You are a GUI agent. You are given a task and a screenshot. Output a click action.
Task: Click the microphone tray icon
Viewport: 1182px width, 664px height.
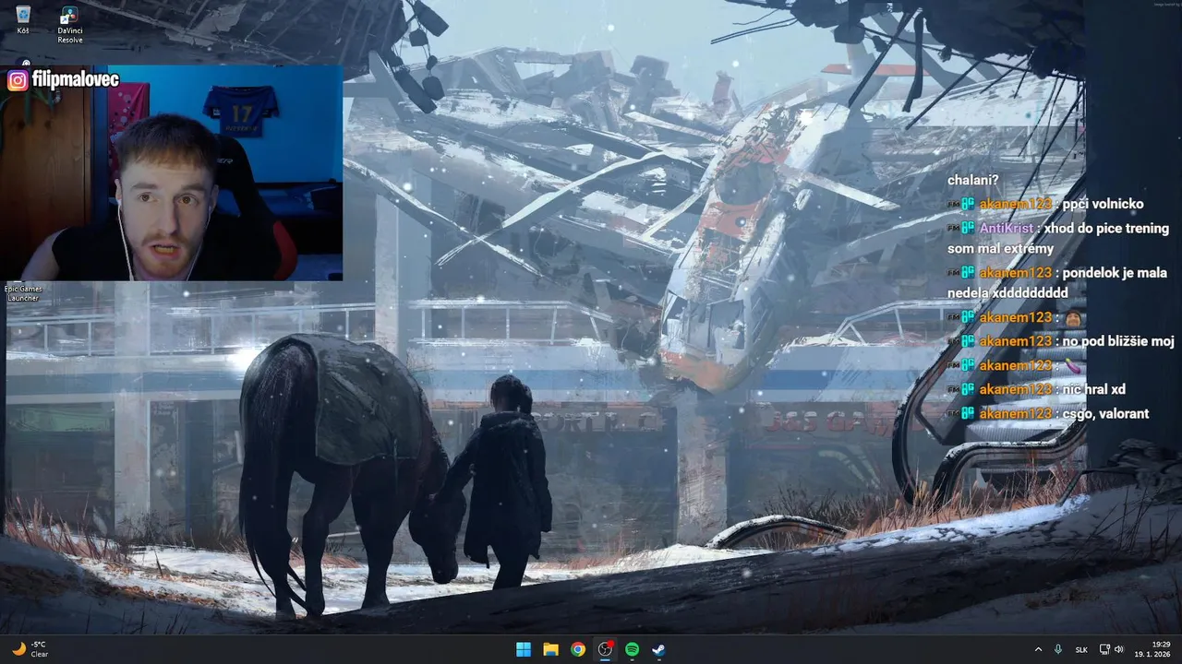pos(1058,649)
